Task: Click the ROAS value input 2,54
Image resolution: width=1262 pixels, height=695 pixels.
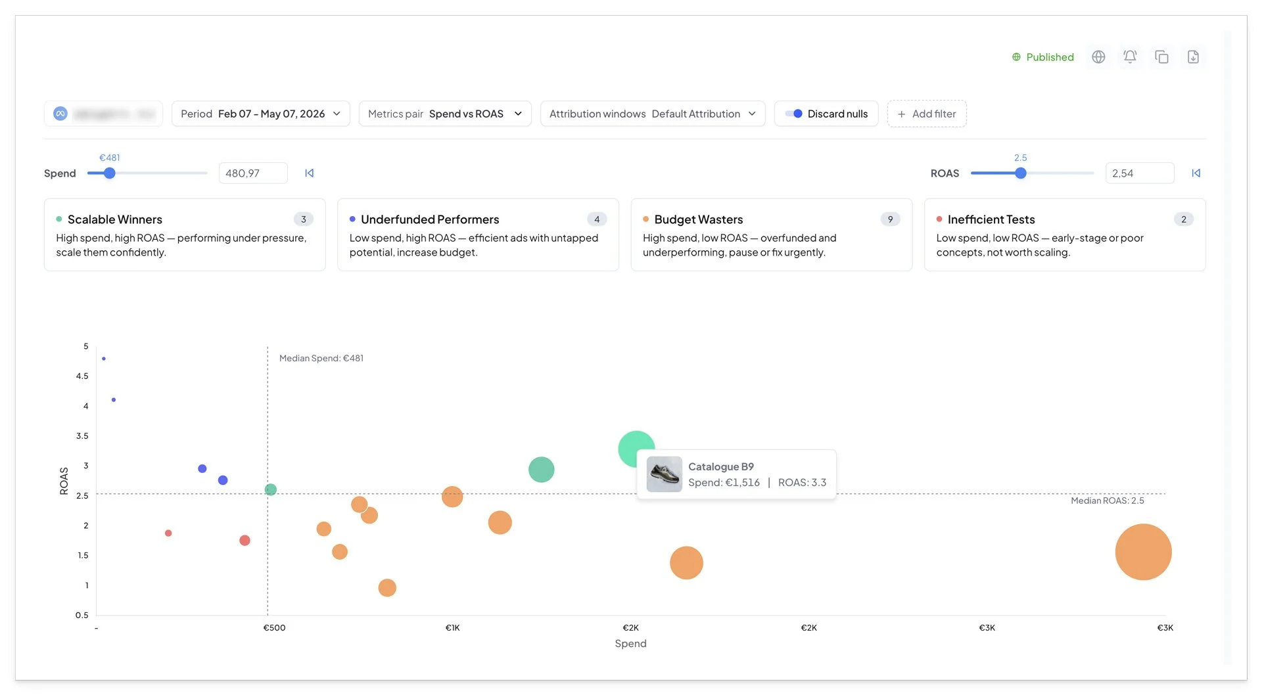Action: 1140,173
